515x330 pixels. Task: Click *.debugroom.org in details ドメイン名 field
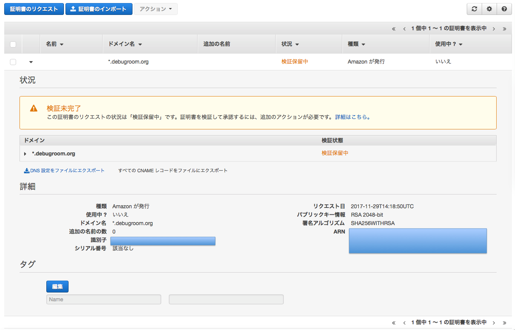click(132, 223)
